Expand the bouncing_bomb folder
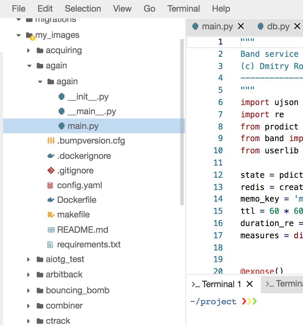The width and height of the screenshot is (303, 325). pyautogui.click(x=29, y=290)
